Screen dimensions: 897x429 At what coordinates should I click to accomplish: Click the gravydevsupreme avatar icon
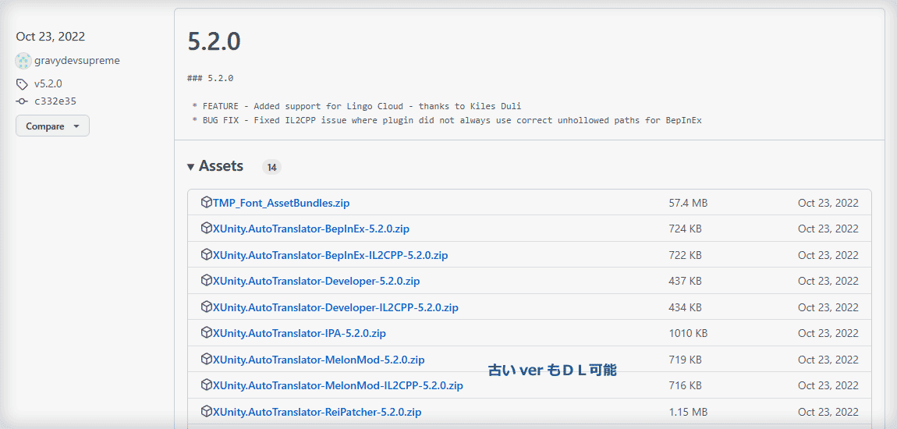pyautogui.click(x=23, y=61)
